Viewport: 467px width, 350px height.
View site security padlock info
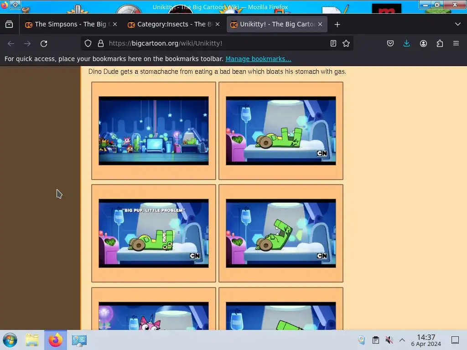(x=101, y=43)
